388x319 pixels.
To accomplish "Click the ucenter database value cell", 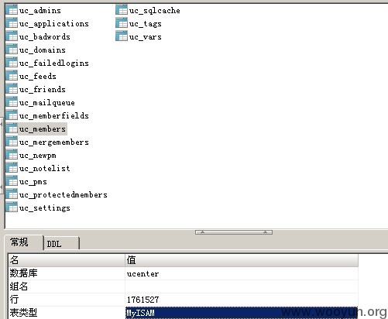I will [242, 273].
